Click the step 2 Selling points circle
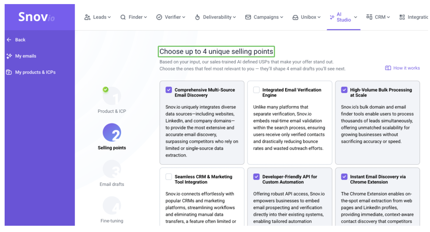 [112, 132]
